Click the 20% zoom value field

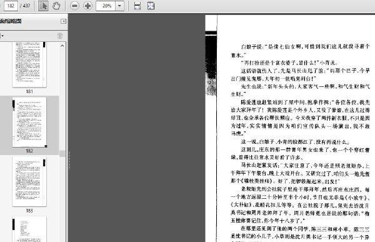coord(106,6)
